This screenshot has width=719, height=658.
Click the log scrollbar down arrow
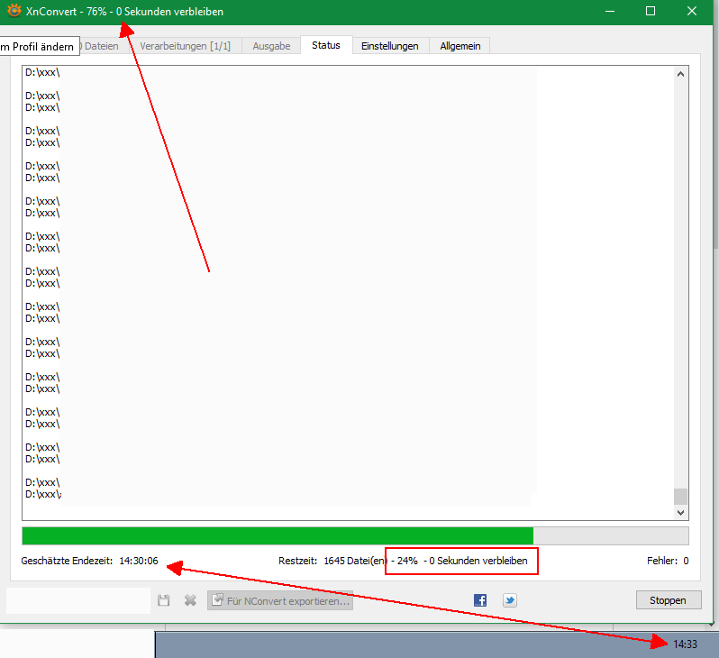(680, 513)
